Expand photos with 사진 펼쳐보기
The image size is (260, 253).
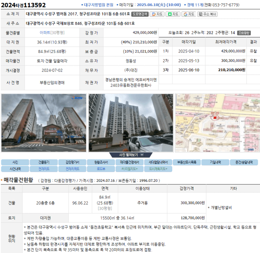[x=131, y=155]
